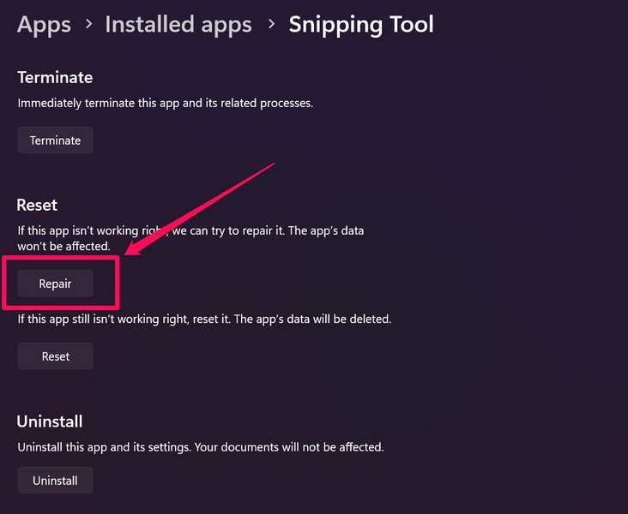Uninstall the app via Uninstall button

click(x=55, y=481)
